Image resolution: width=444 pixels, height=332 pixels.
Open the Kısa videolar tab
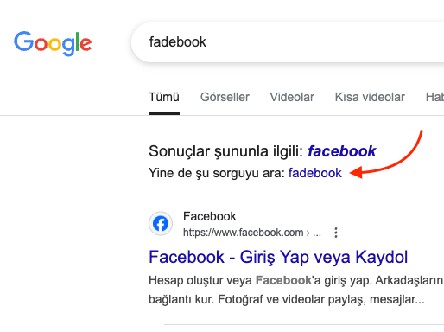point(370,97)
